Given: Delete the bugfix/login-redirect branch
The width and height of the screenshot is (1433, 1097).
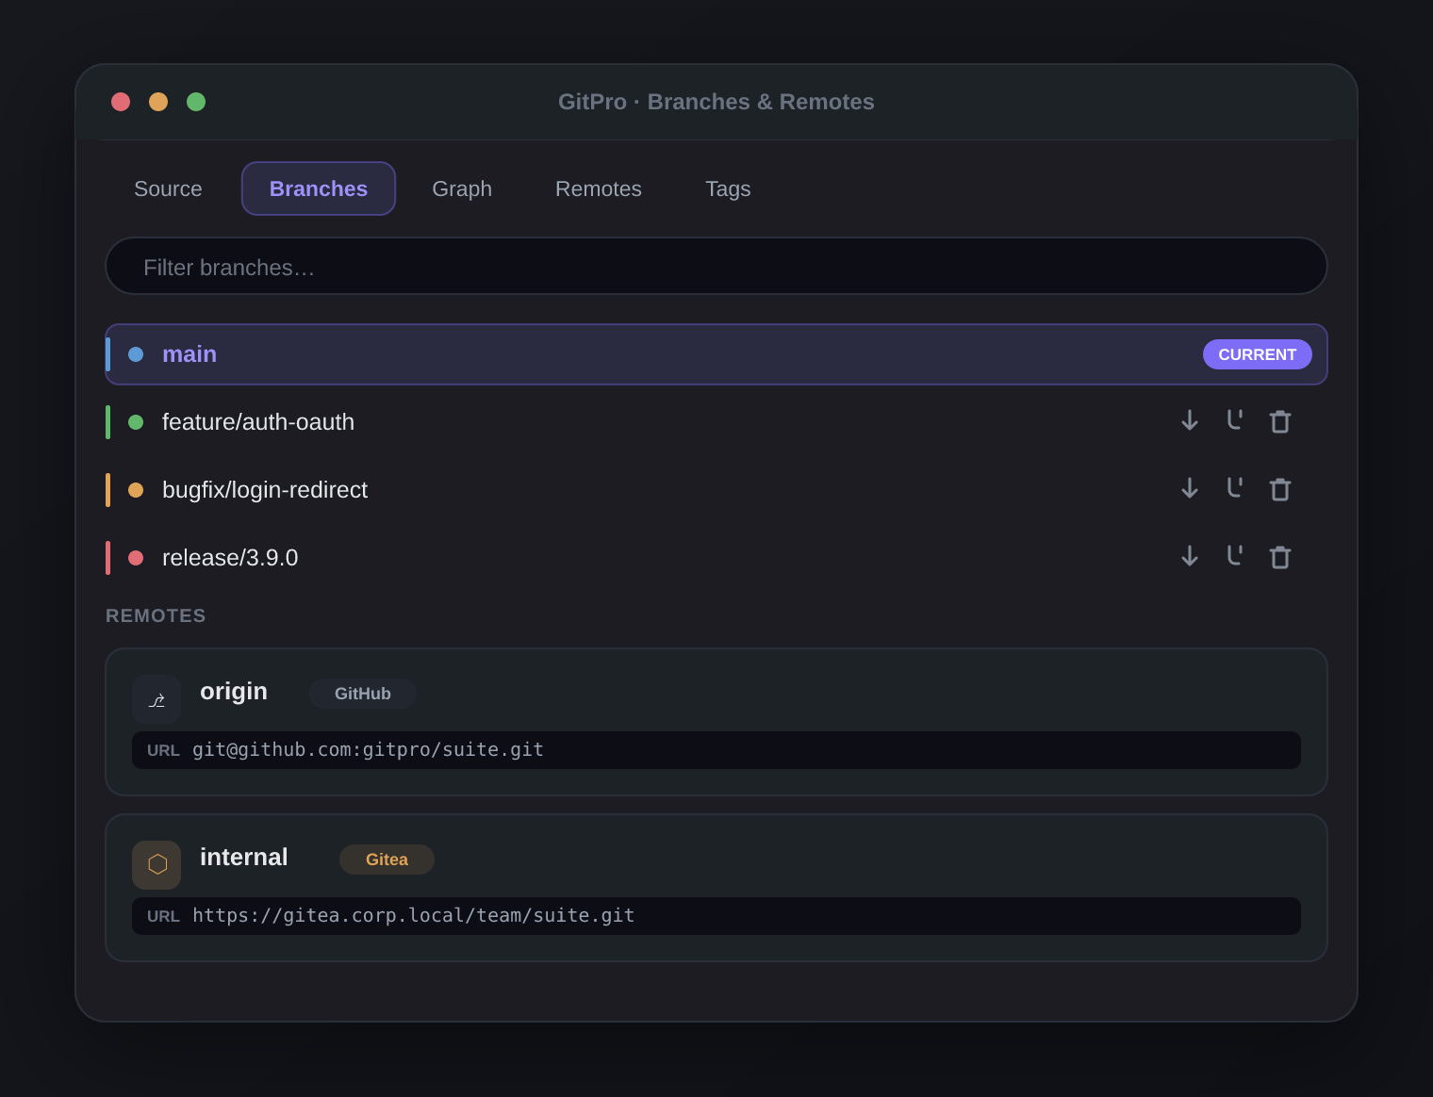Looking at the screenshot, I should [1280, 489].
